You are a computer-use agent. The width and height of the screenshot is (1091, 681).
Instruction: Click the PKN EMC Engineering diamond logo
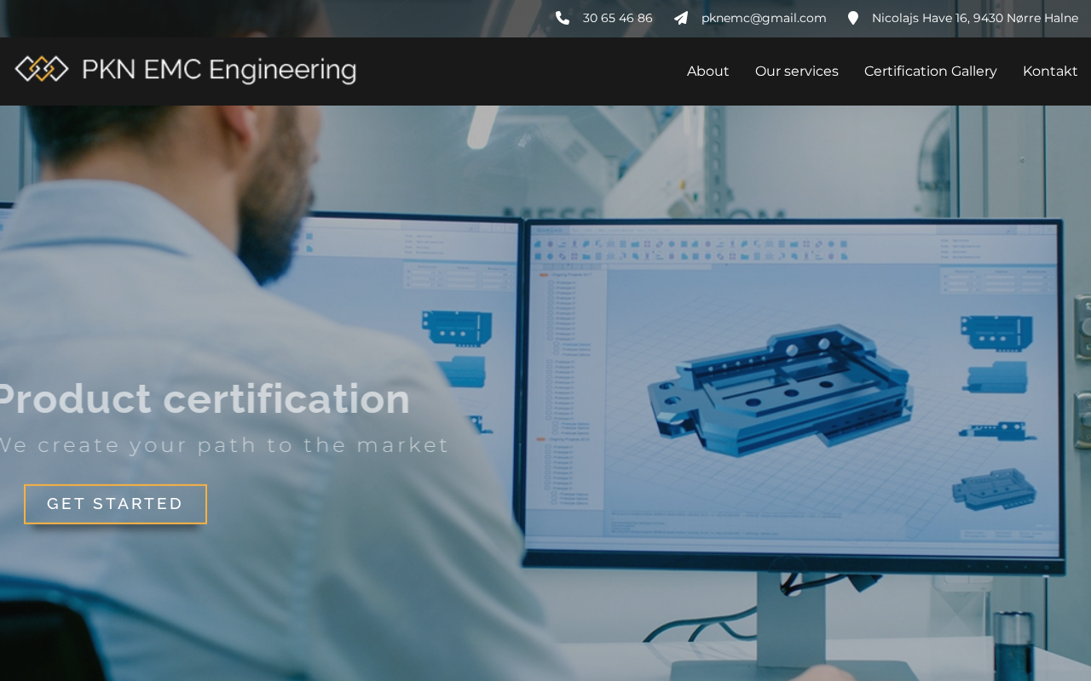[x=42, y=69]
